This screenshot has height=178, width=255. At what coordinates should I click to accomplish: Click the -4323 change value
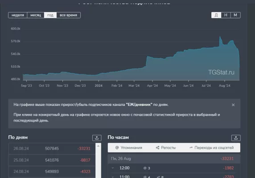(85, 171)
